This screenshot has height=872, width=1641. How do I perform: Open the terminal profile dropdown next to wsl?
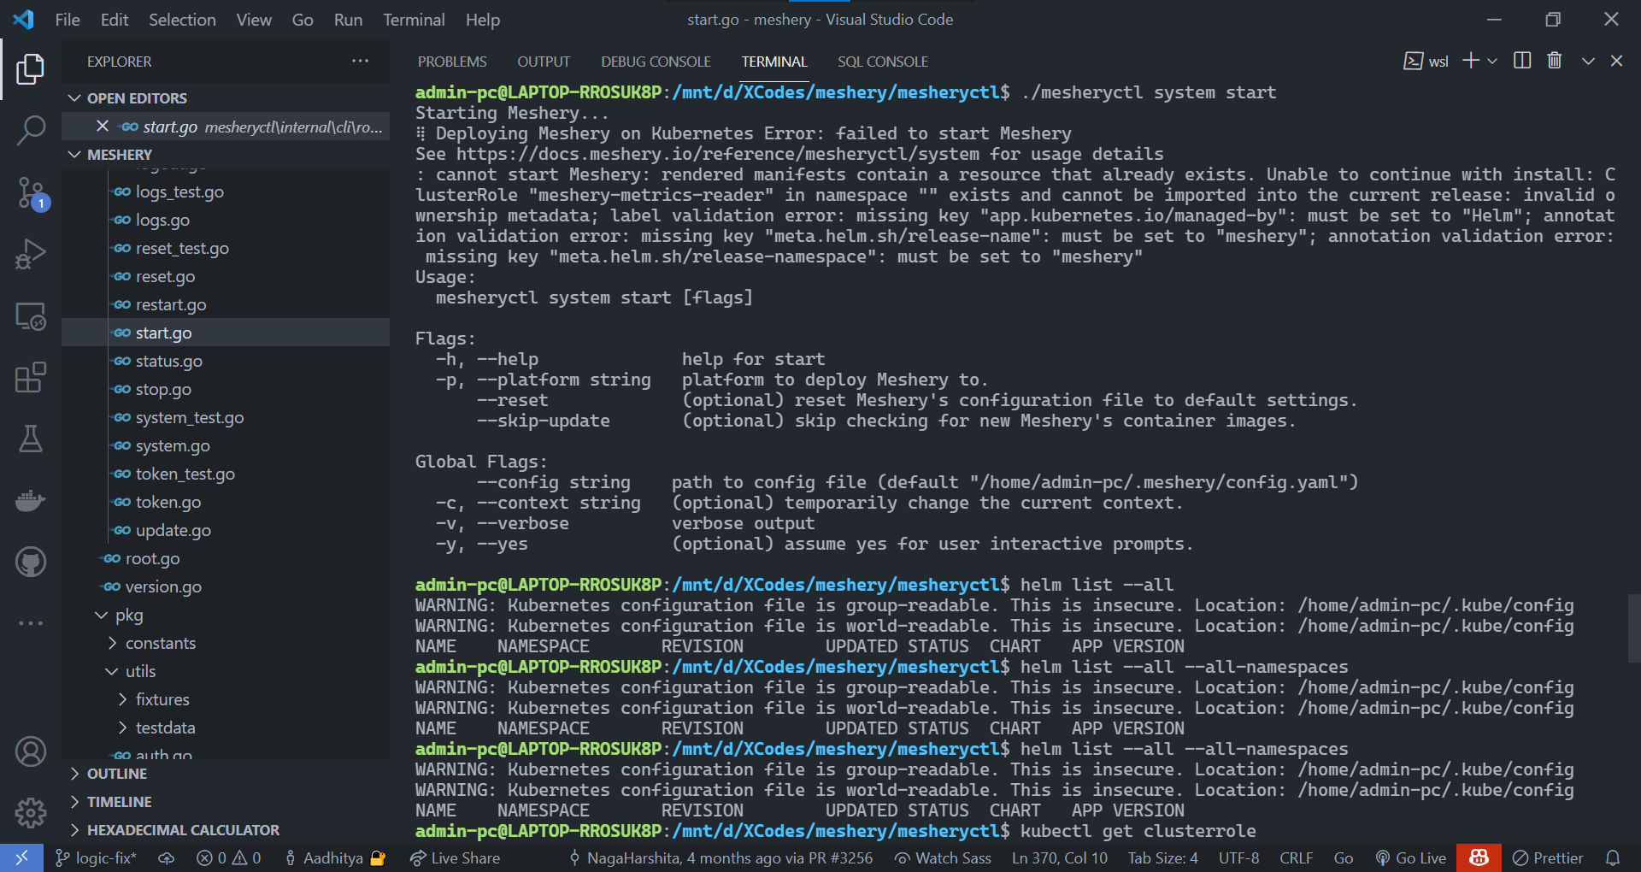coord(1492,61)
